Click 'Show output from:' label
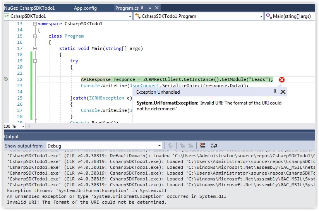Viewport: 319px width, 211px height. point(24,146)
